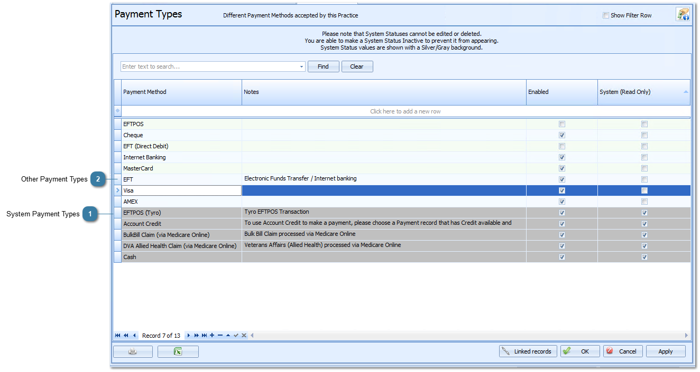
Task: Click the Visa row indicator arrow
Action: [118, 190]
